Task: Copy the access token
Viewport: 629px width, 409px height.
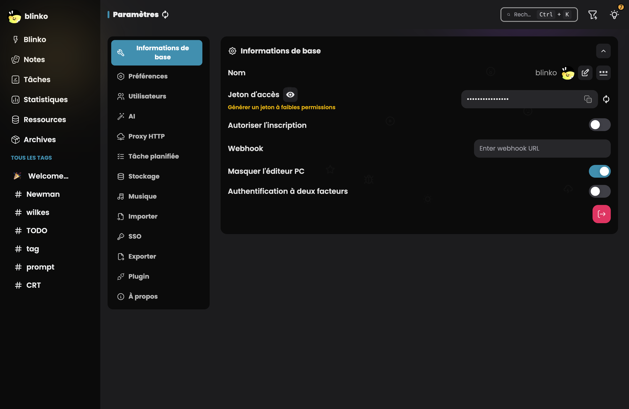Action: [x=588, y=99]
